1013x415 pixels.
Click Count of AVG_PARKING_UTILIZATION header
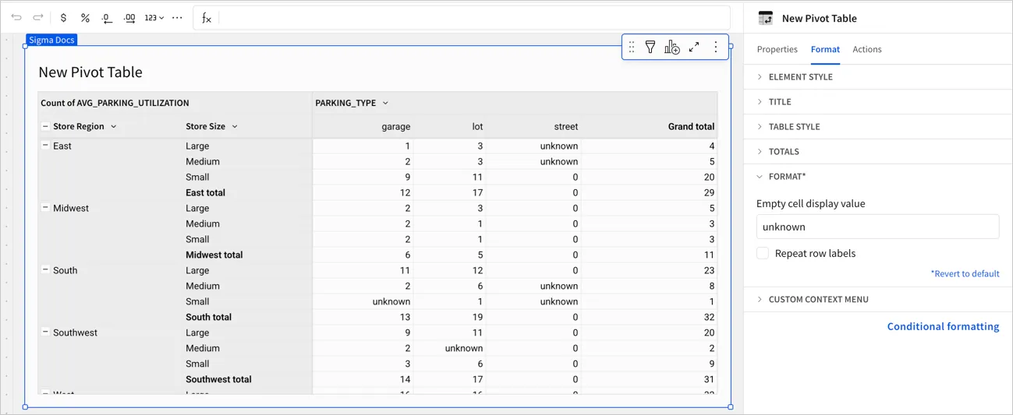coord(115,103)
